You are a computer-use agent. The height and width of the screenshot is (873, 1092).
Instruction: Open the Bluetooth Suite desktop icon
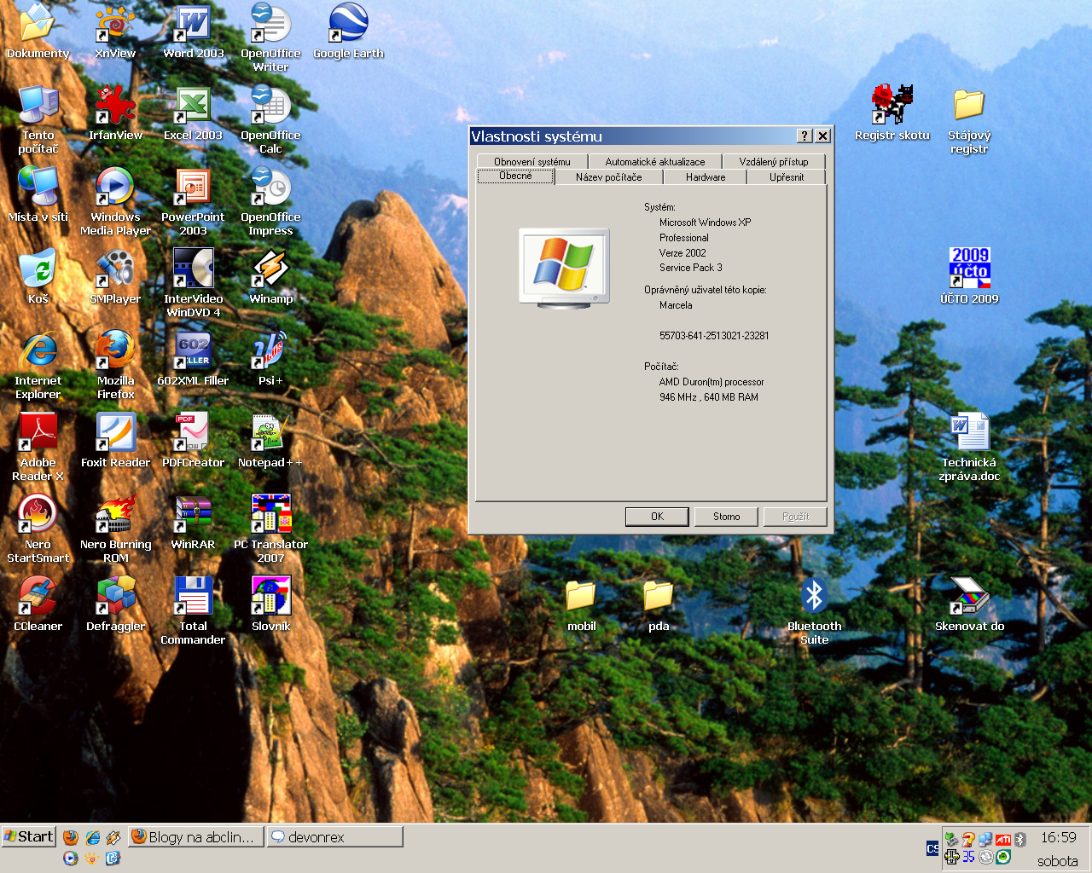click(814, 610)
